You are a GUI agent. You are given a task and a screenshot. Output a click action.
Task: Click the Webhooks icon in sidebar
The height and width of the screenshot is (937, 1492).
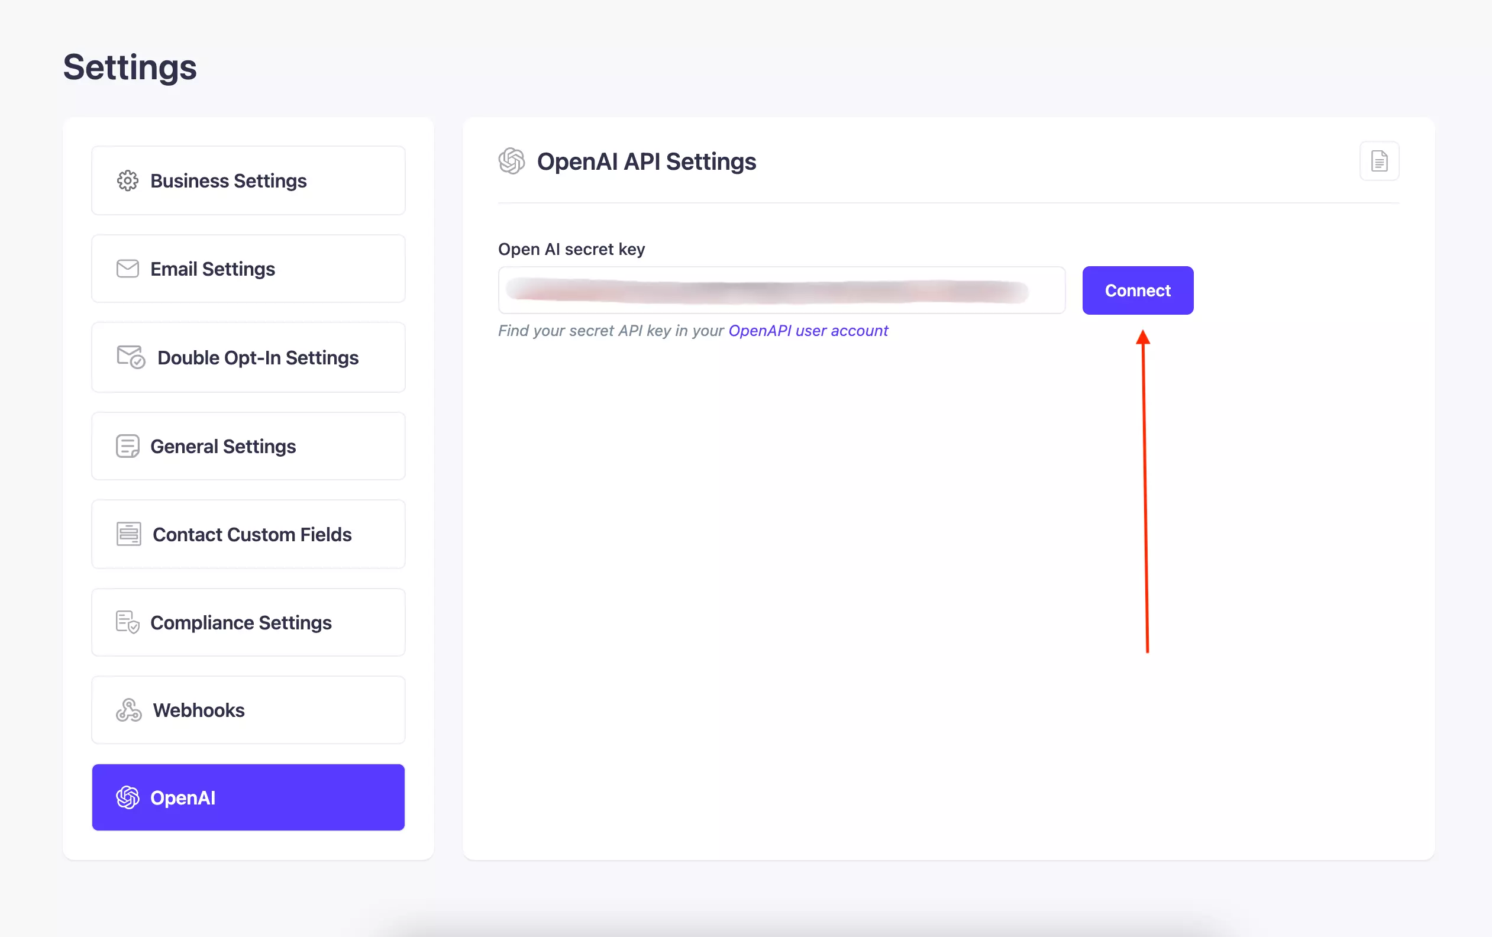pyautogui.click(x=128, y=709)
